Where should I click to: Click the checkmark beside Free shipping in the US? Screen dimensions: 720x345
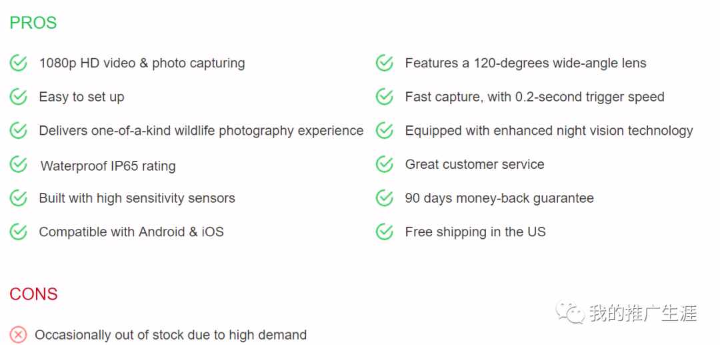pos(385,232)
